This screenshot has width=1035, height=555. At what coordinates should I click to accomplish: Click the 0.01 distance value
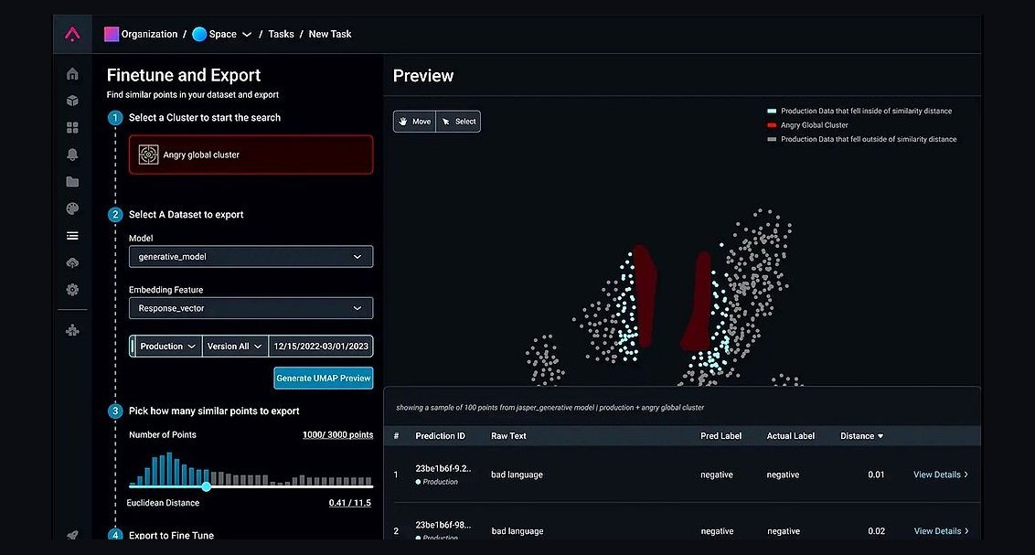tap(876, 475)
